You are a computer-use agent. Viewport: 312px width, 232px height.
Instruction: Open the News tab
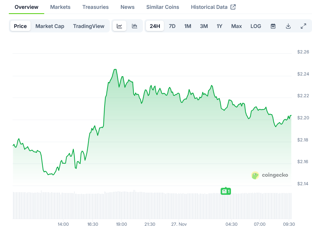[x=127, y=7]
